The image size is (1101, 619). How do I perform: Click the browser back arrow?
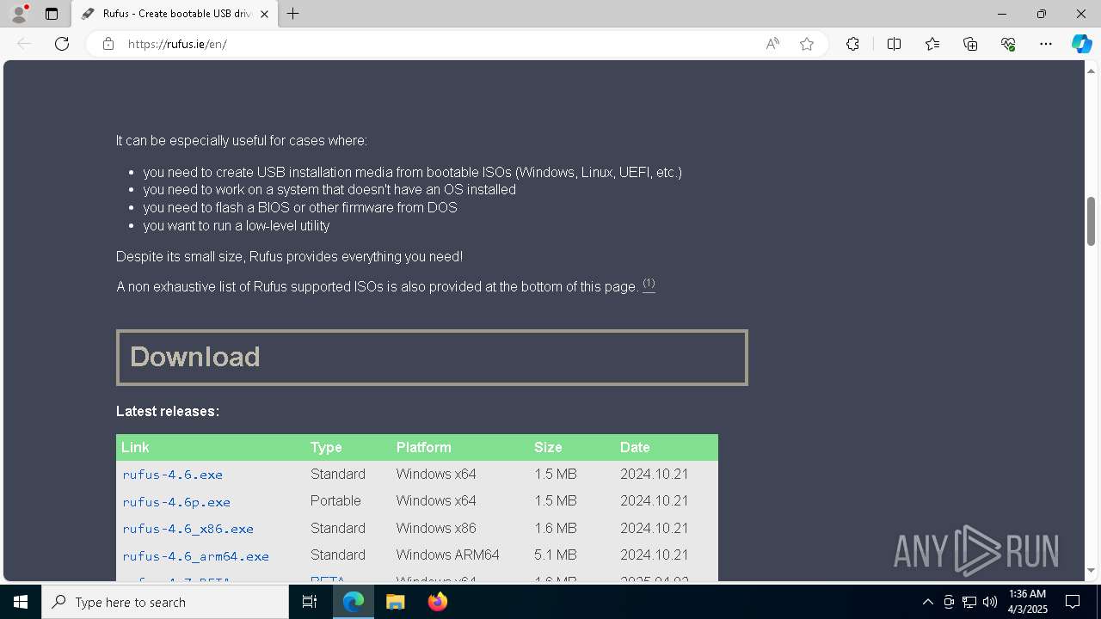24,44
